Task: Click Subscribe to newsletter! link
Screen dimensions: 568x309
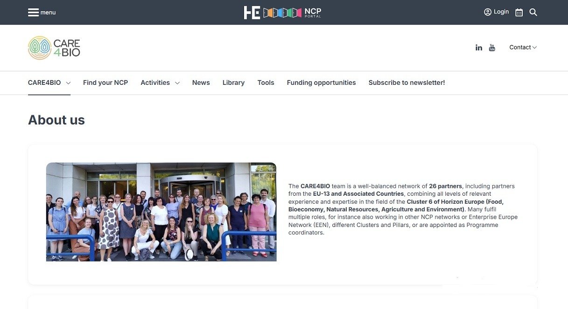Action: pyautogui.click(x=407, y=83)
